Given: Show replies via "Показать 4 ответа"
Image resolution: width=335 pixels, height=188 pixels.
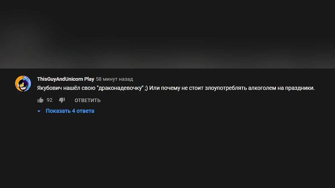Looking at the screenshot, I should click(x=70, y=111).
